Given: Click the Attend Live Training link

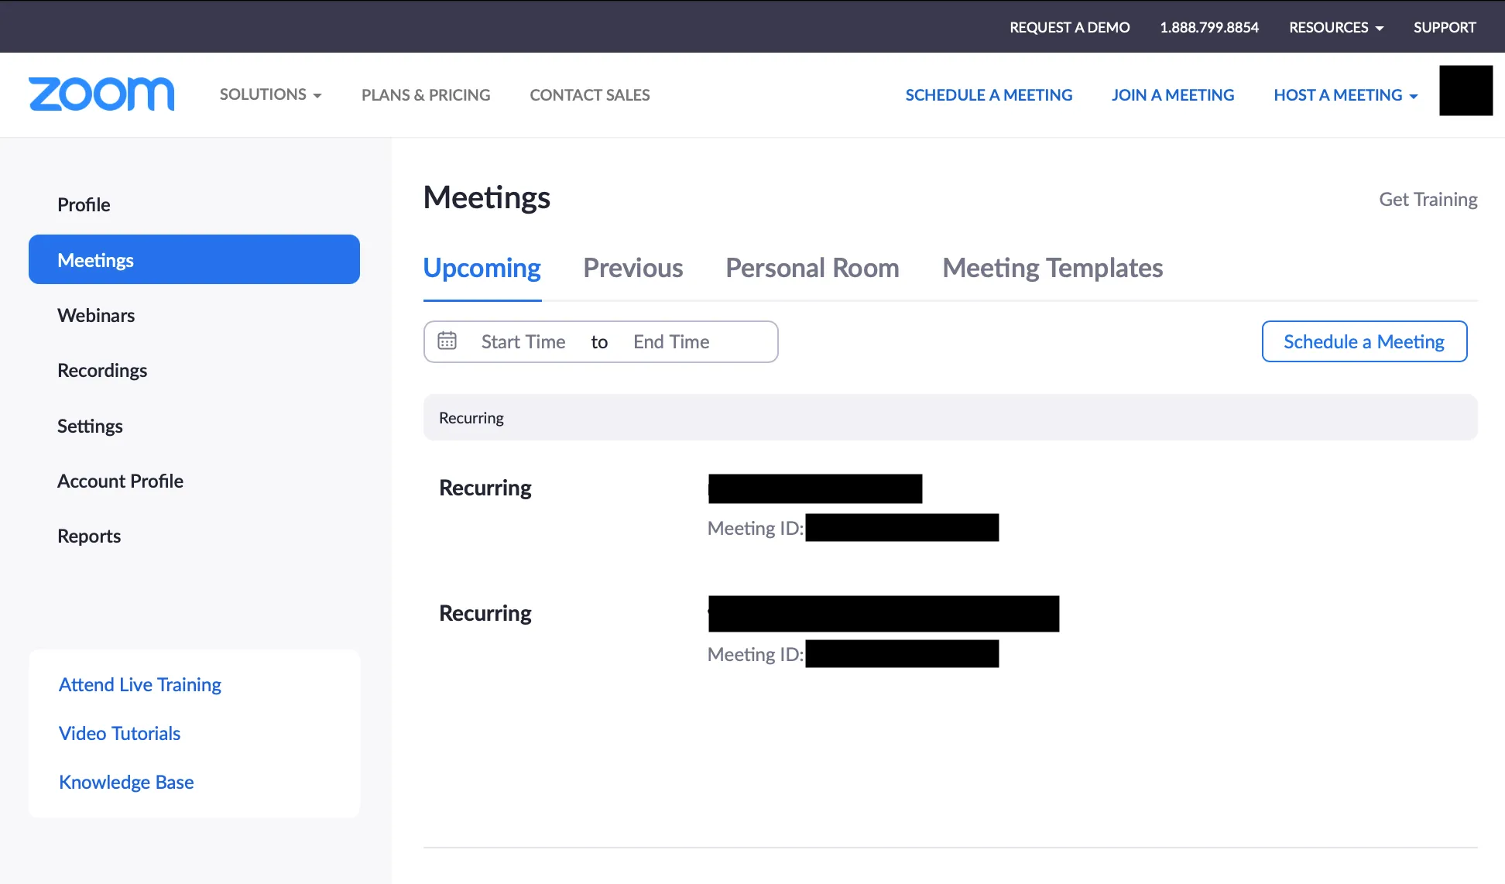Looking at the screenshot, I should pyautogui.click(x=140, y=685).
